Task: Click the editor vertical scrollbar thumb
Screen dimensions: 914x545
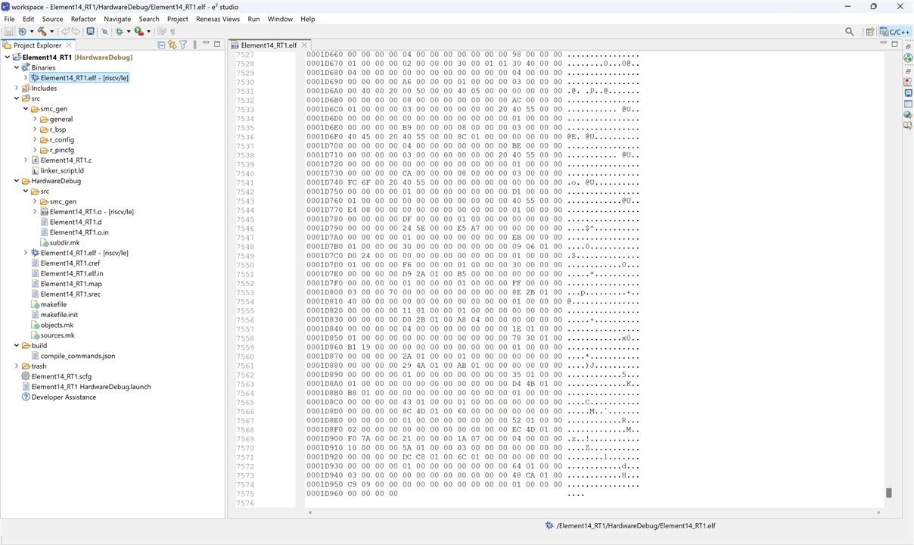Action: click(889, 493)
